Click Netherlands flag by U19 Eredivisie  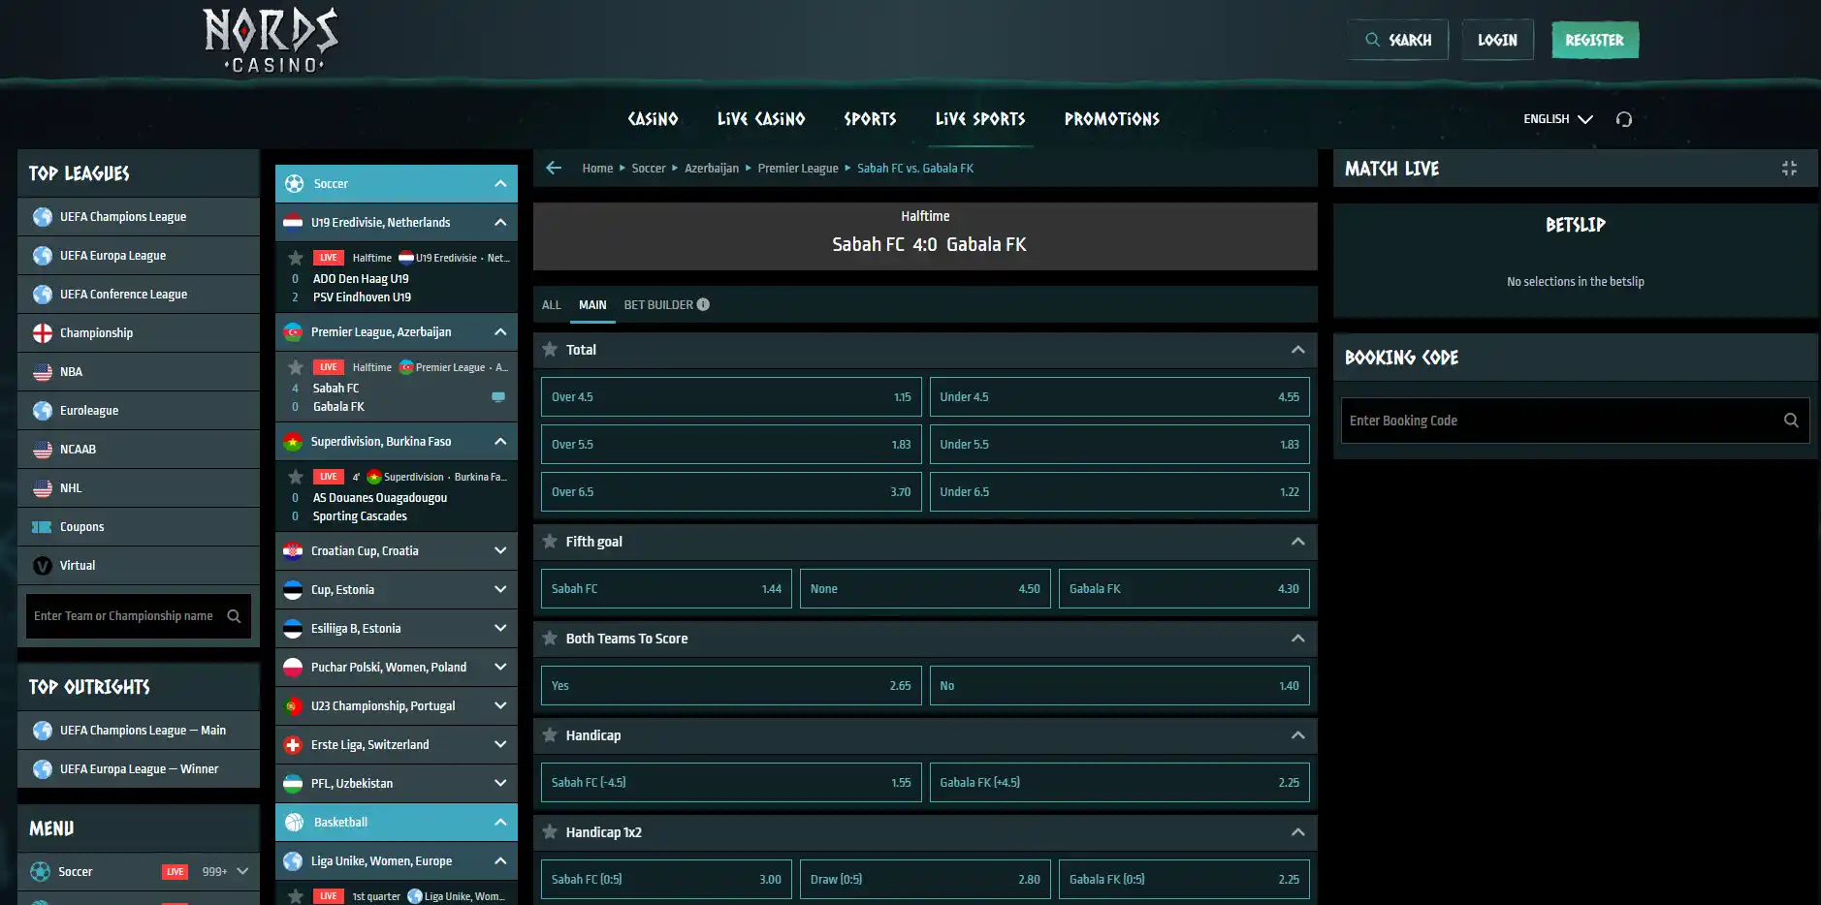[x=293, y=222]
